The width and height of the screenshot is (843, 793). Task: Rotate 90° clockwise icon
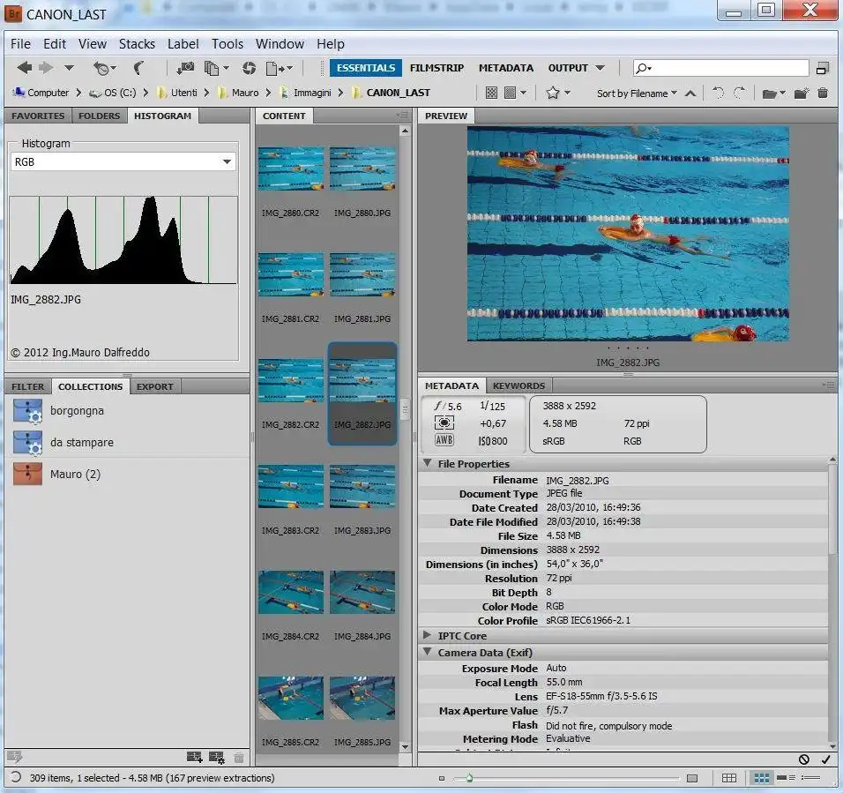pyautogui.click(x=740, y=93)
